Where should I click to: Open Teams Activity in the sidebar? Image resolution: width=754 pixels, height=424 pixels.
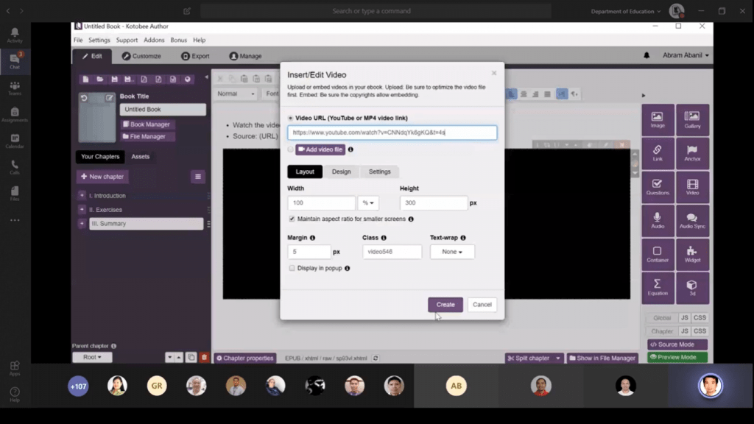tap(15, 35)
